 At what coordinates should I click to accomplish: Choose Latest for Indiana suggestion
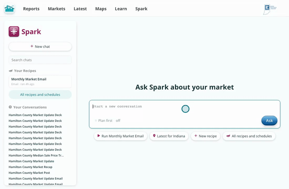coord(169,136)
